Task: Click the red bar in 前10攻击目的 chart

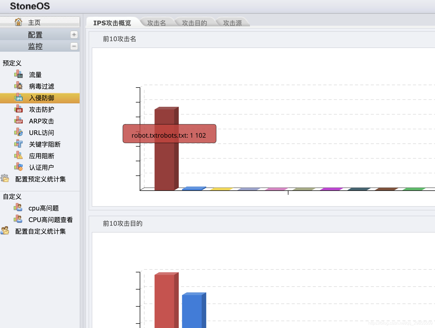Action: (166, 301)
